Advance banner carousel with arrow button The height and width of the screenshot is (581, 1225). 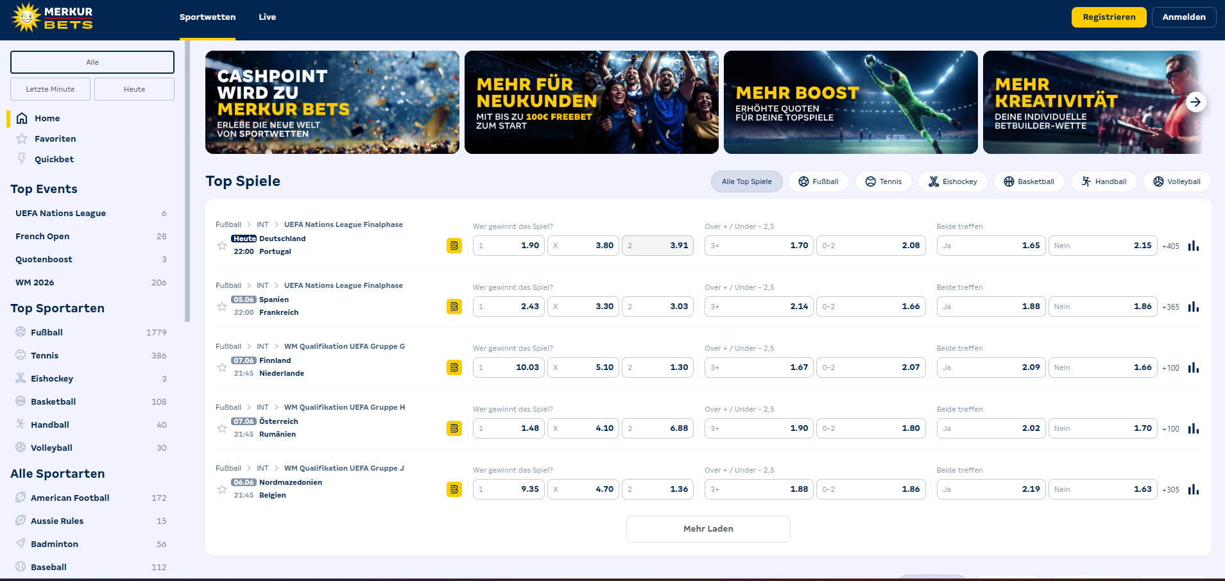tap(1195, 102)
